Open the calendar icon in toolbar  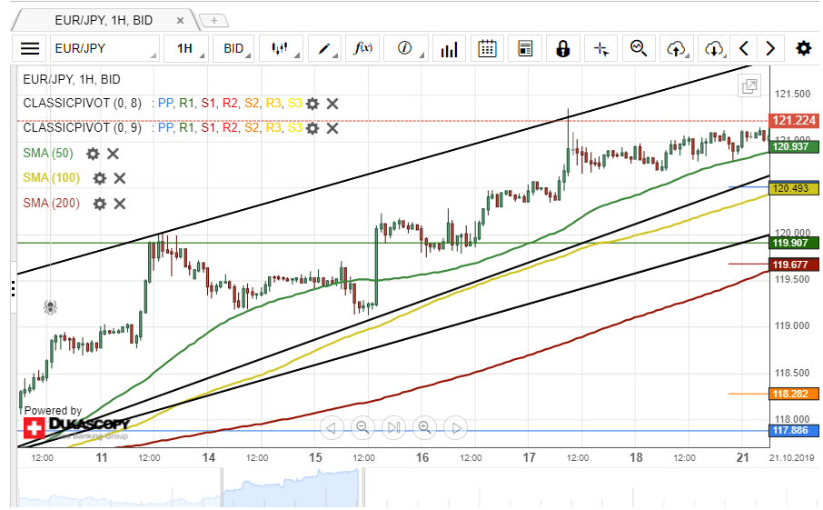tap(487, 49)
